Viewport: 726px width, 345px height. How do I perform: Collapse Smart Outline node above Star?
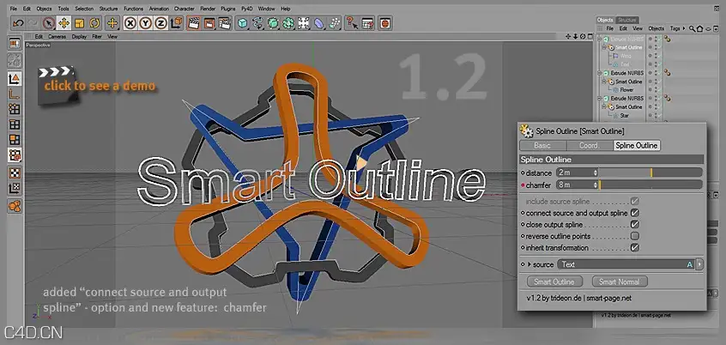(605, 107)
